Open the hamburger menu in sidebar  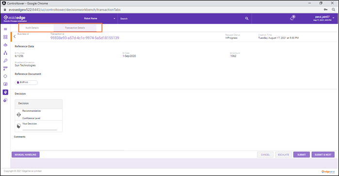tap(5, 29)
